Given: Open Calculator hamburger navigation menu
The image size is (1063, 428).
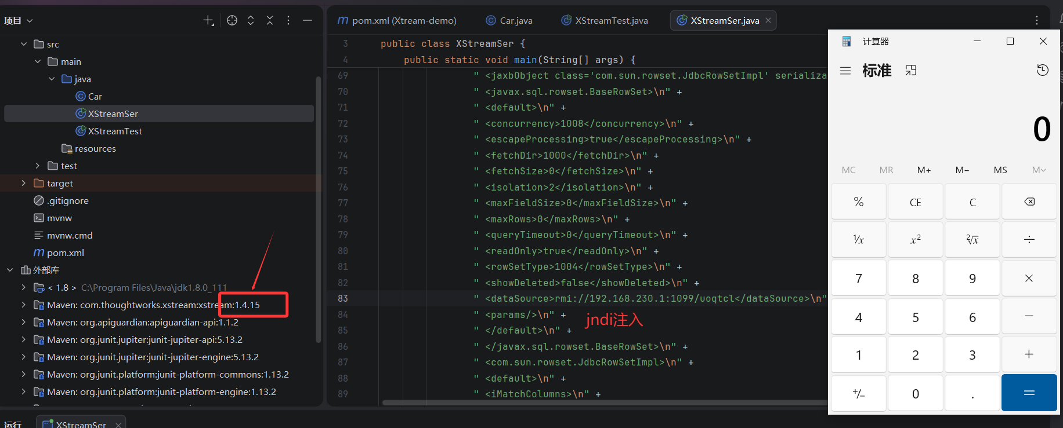Looking at the screenshot, I should click(x=845, y=71).
